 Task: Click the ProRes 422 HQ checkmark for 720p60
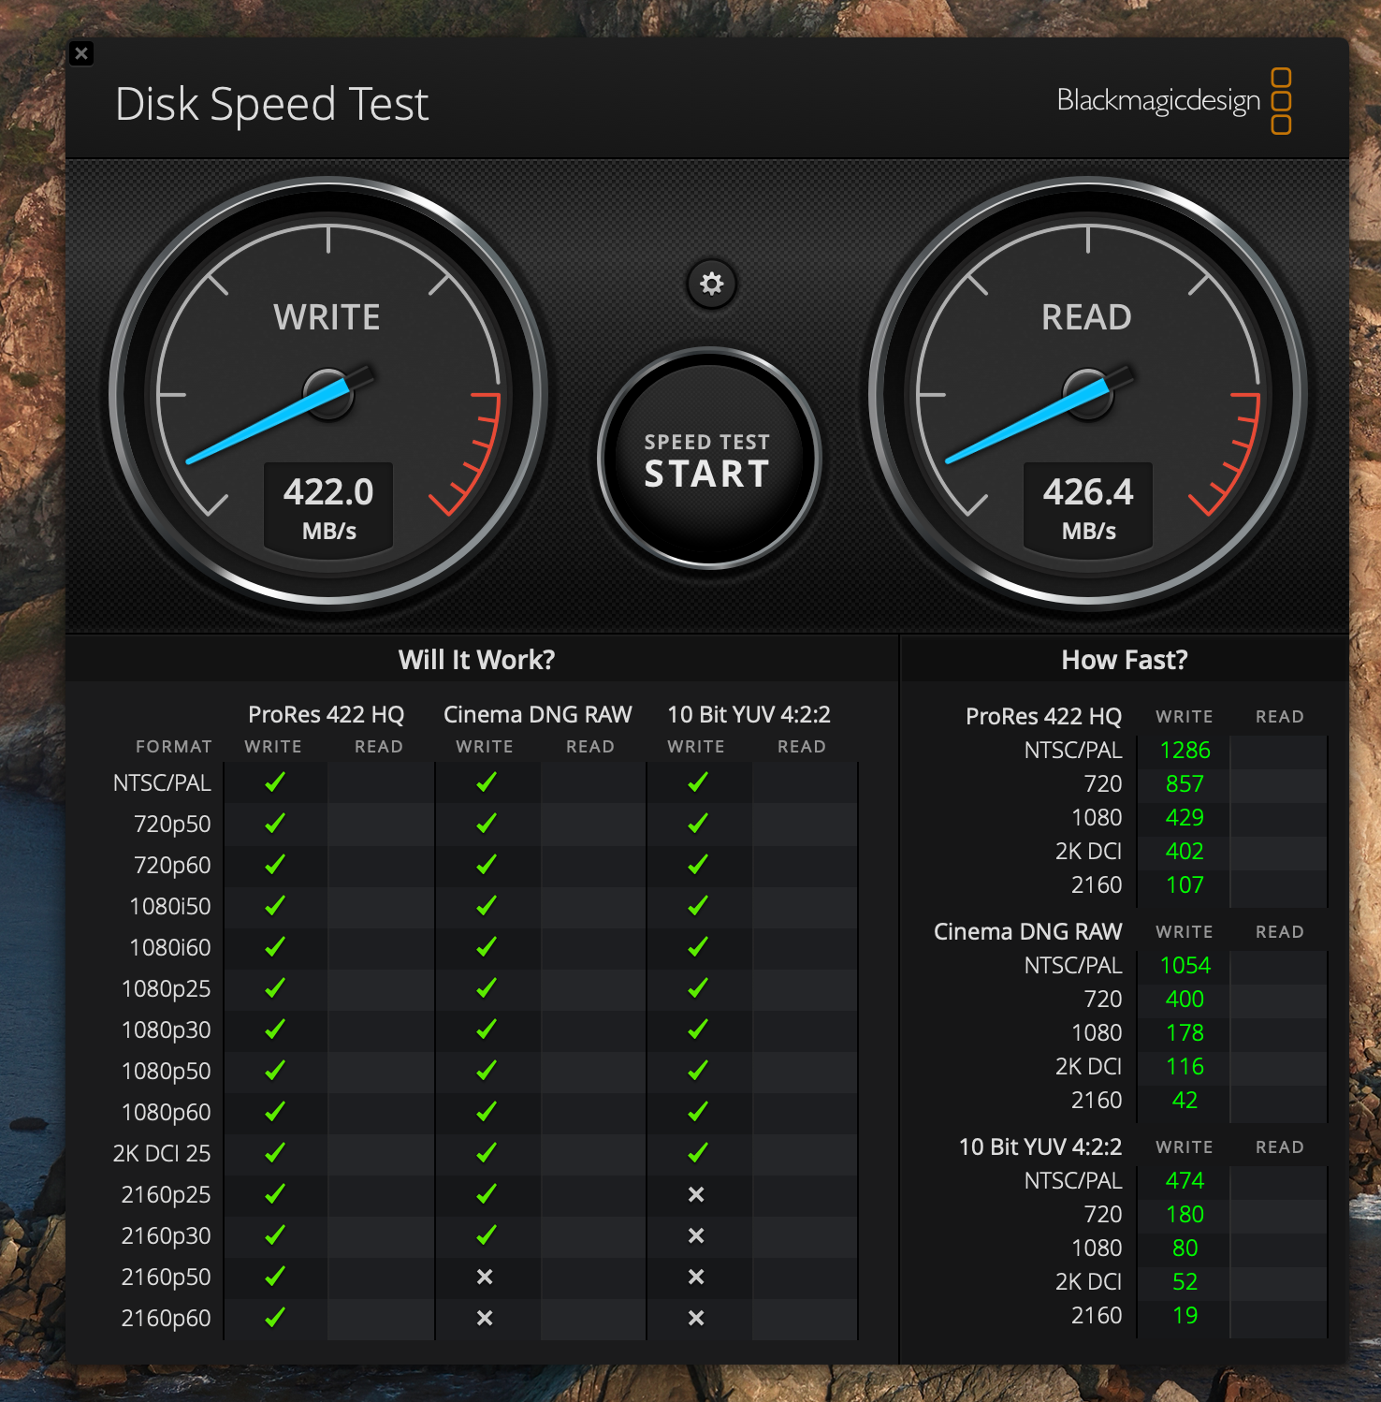[x=275, y=865]
